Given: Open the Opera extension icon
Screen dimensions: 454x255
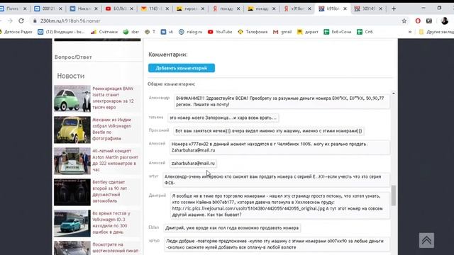Looking at the screenshot, I should click(418, 21).
